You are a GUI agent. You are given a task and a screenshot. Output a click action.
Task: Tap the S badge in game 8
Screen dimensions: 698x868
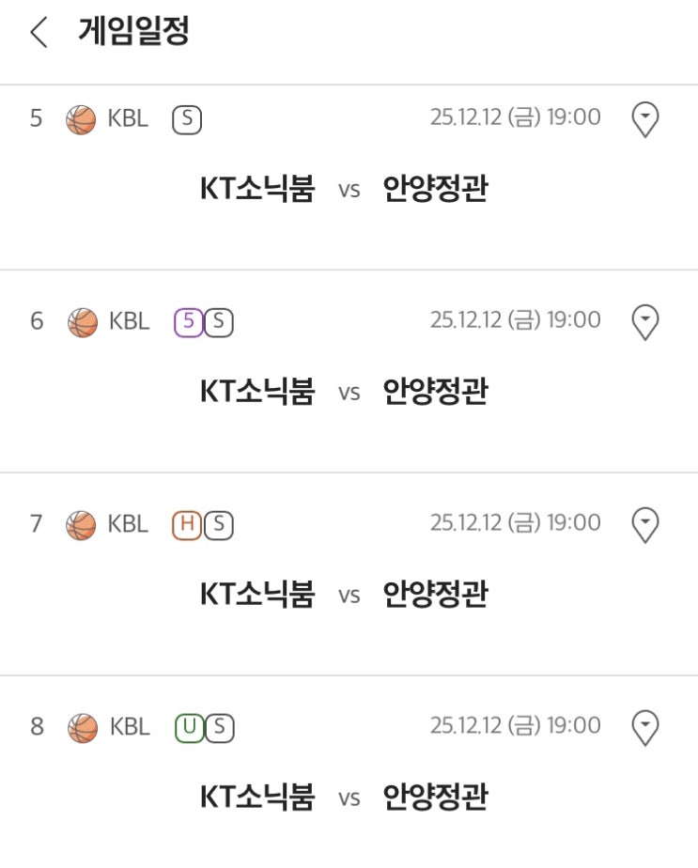(219, 728)
